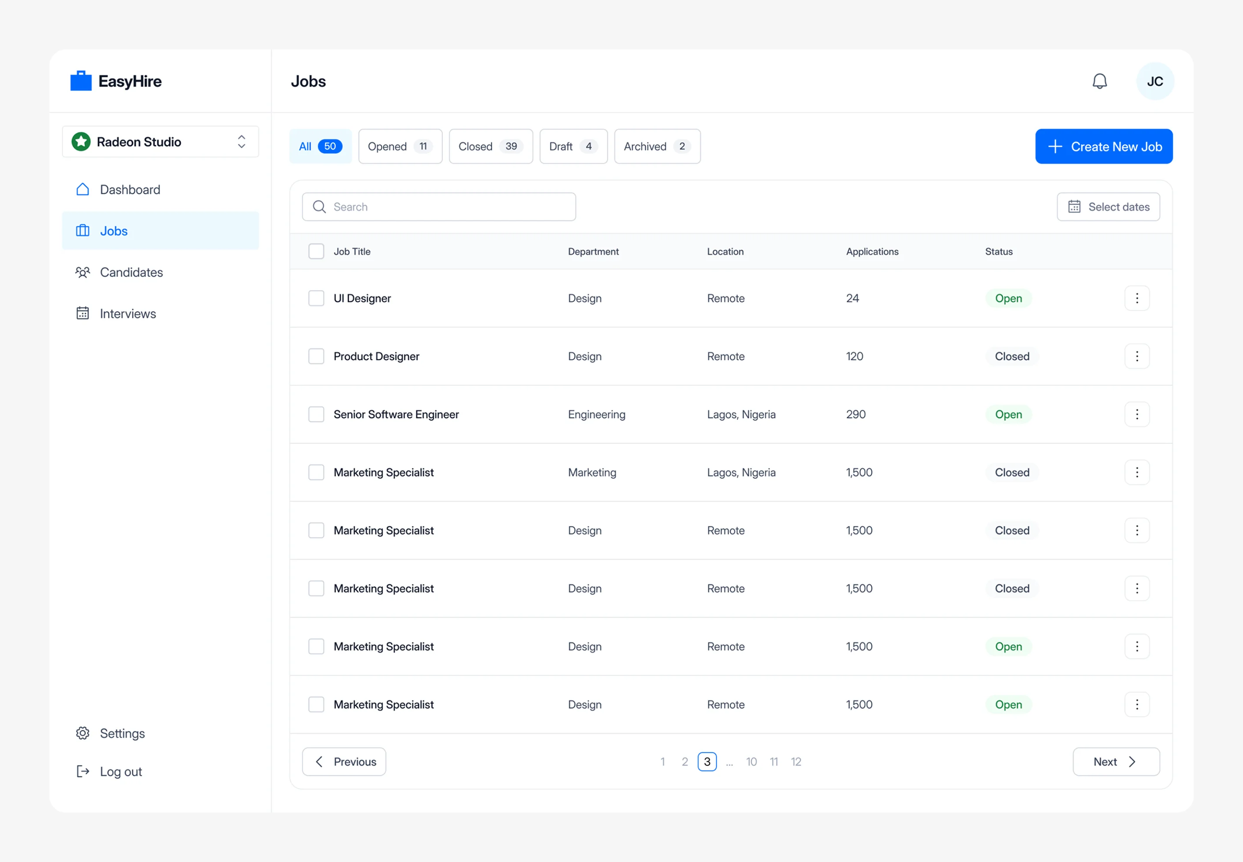Click the Settings gear icon
This screenshot has width=1243, height=862.
[83, 733]
